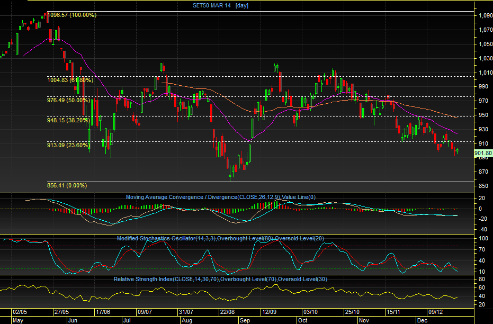The image size is (493, 324).
Task: Click the 09/12 date marker
Action: [x=435, y=312]
